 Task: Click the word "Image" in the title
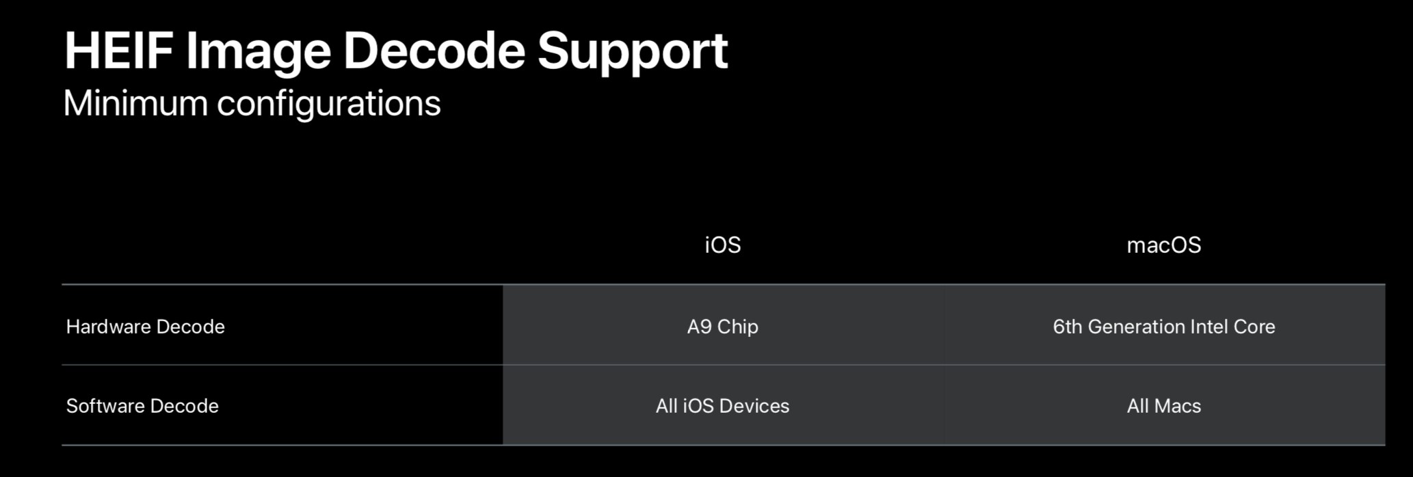tap(258, 52)
